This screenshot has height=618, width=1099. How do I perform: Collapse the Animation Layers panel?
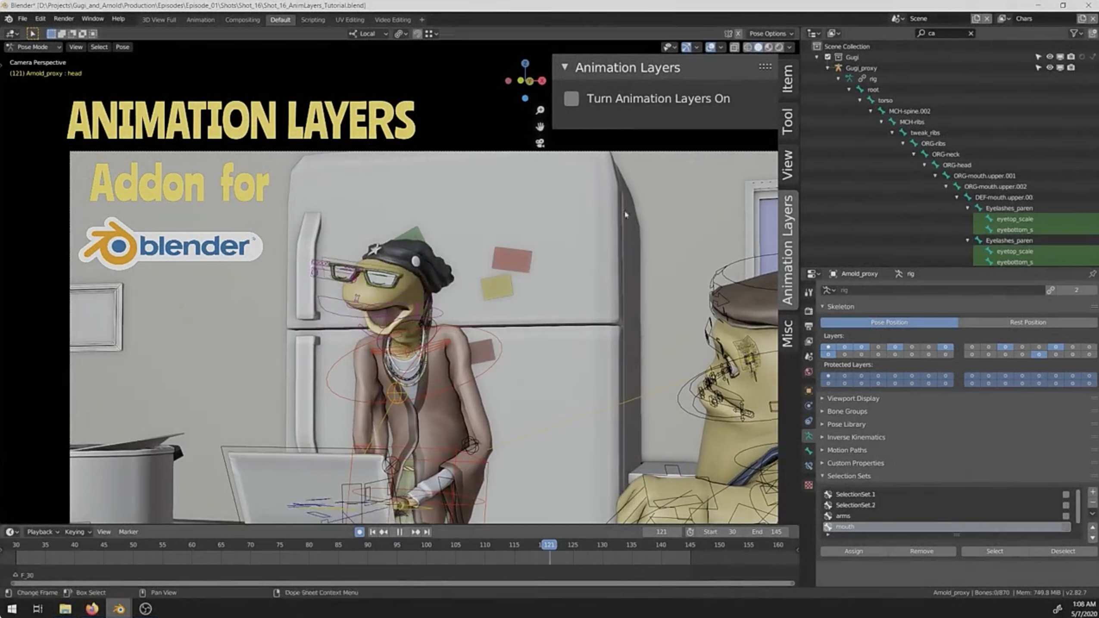pyautogui.click(x=565, y=67)
